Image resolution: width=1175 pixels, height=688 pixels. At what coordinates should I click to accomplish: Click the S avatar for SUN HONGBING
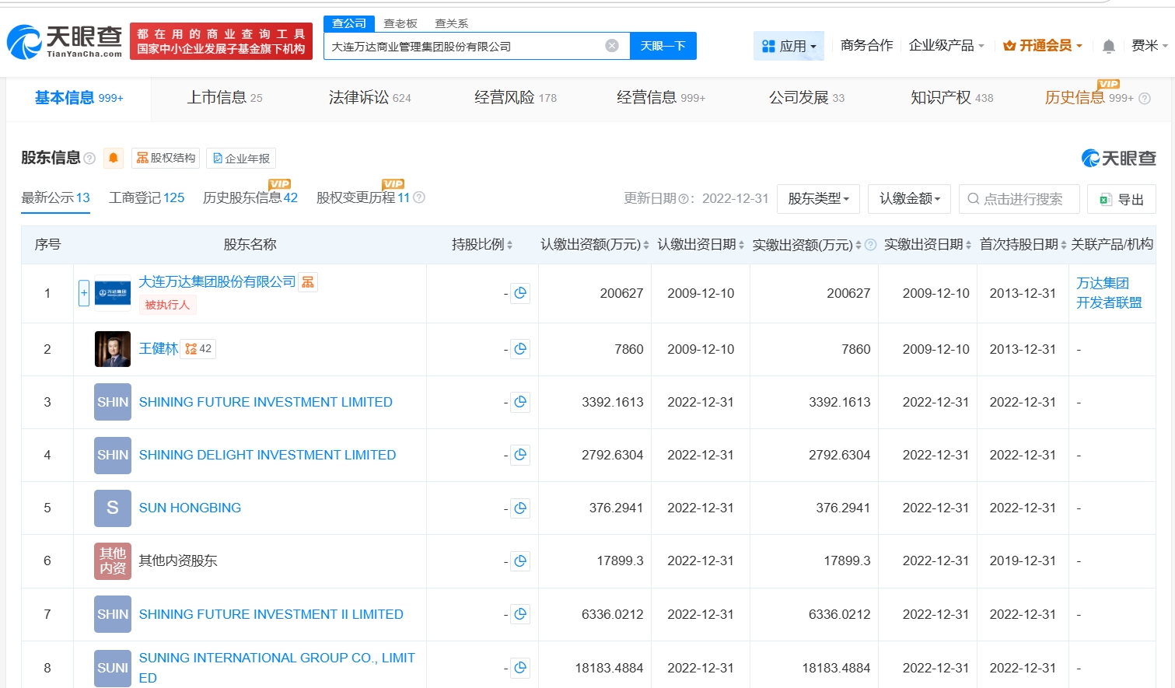[x=113, y=508]
